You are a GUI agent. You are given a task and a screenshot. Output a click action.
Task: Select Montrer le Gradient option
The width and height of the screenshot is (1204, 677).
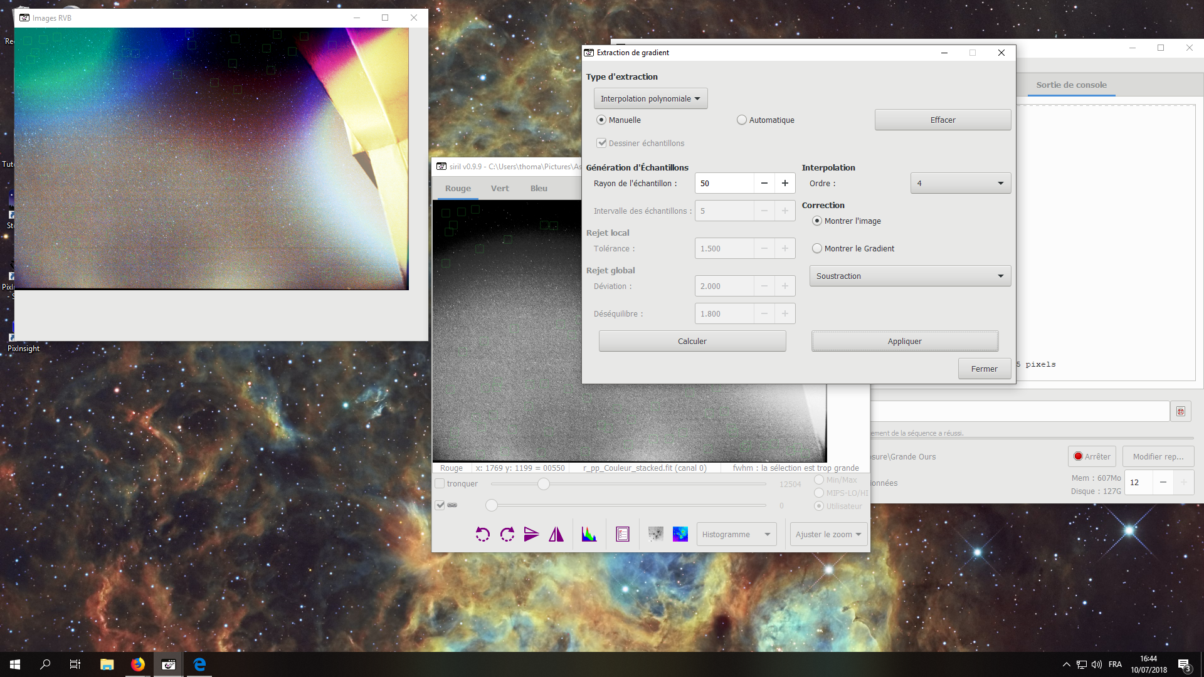point(817,248)
